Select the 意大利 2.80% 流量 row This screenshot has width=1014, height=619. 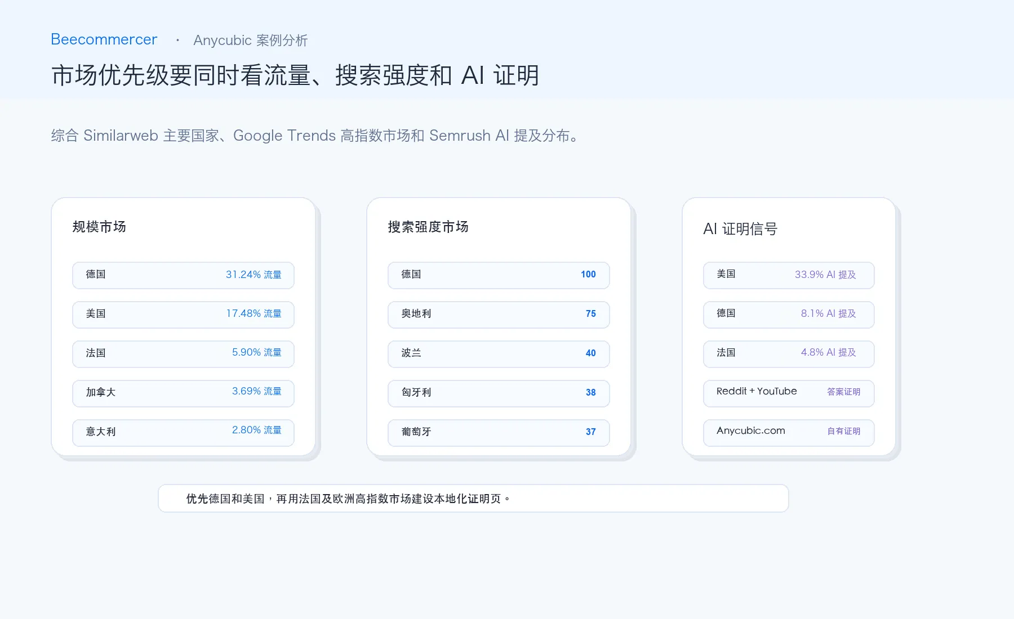point(183,432)
